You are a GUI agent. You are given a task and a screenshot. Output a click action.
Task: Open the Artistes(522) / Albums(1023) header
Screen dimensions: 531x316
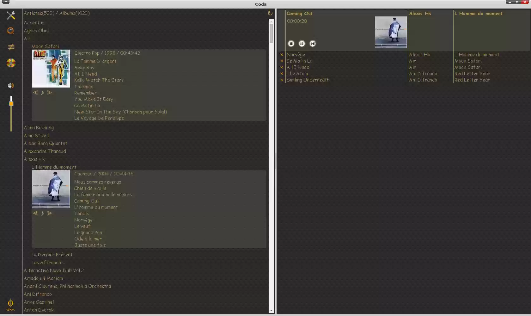(x=57, y=13)
